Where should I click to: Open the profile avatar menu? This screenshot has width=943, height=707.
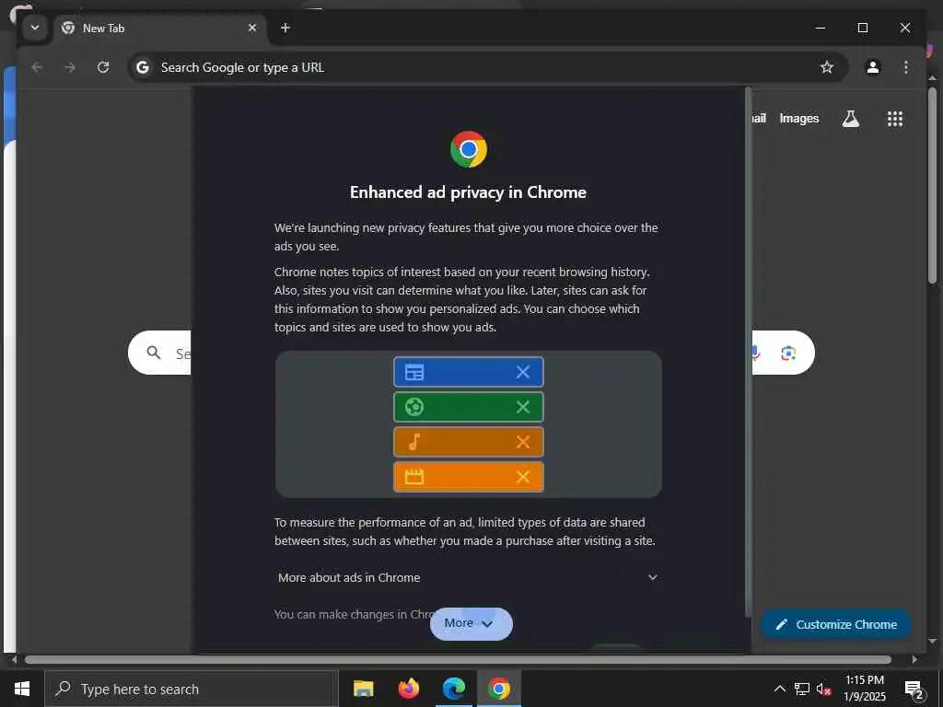click(x=873, y=67)
